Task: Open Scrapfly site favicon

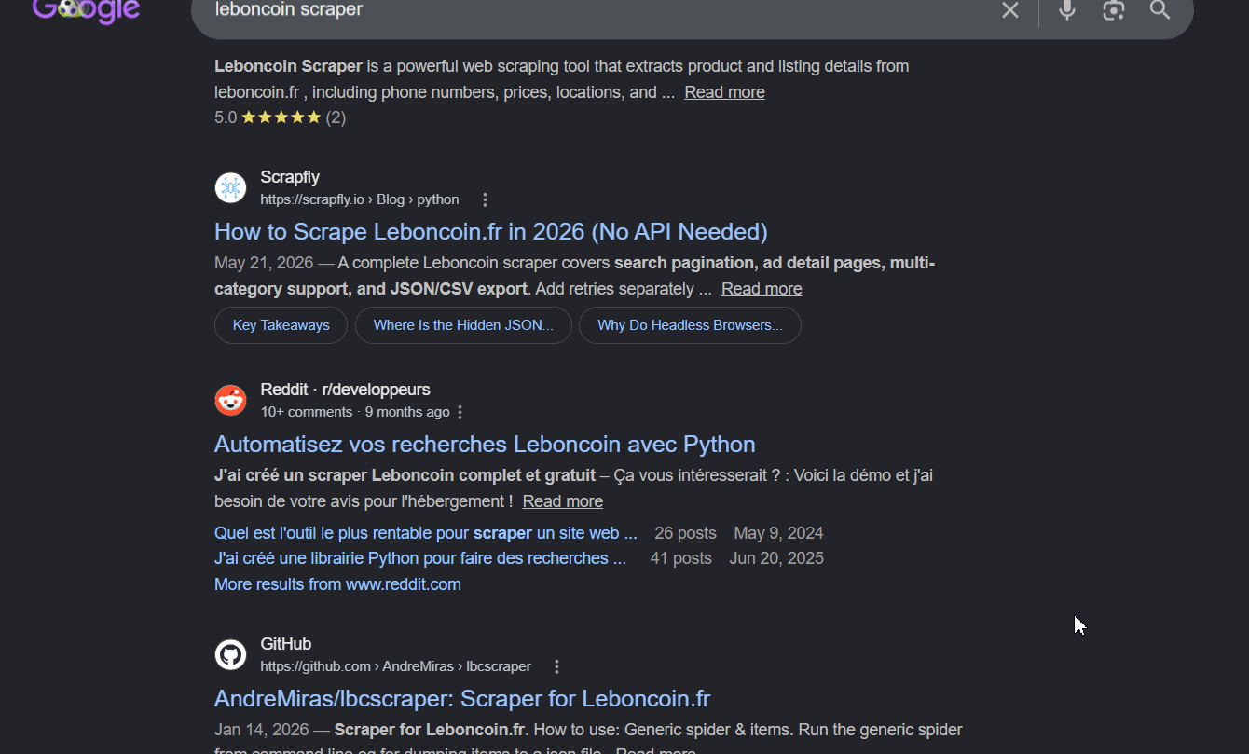Action: (x=230, y=187)
